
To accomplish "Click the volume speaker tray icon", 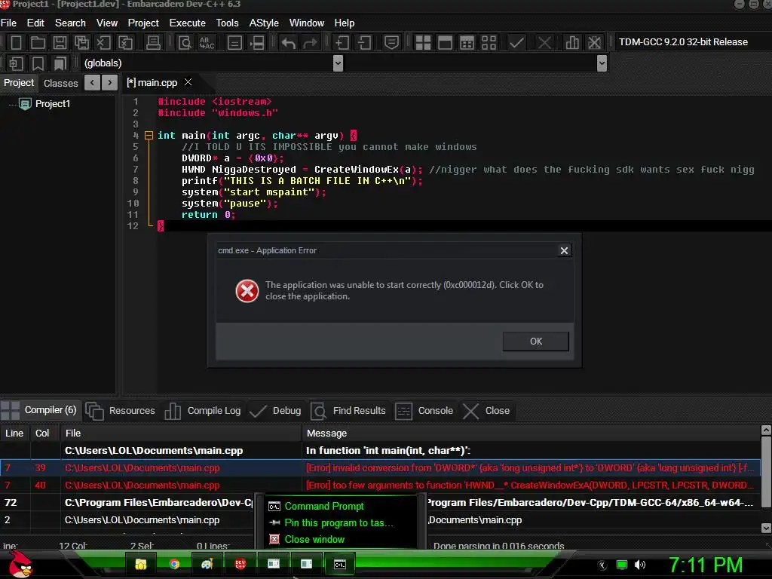I will coord(640,565).
